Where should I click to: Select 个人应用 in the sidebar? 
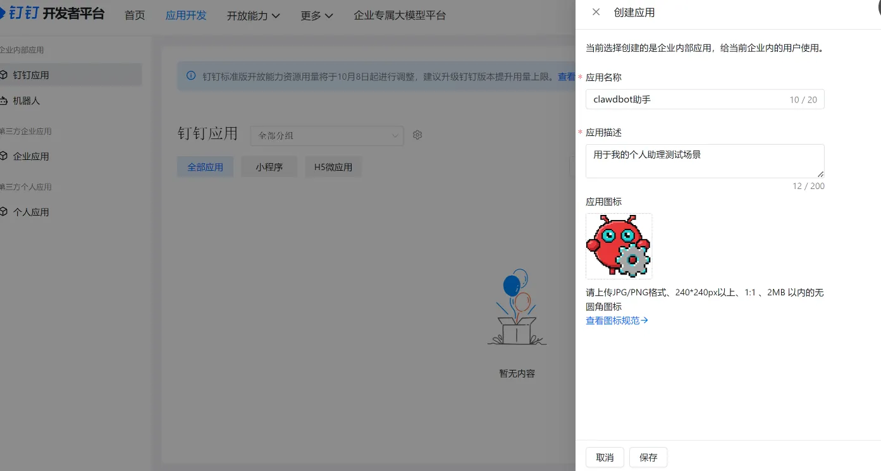71,212
